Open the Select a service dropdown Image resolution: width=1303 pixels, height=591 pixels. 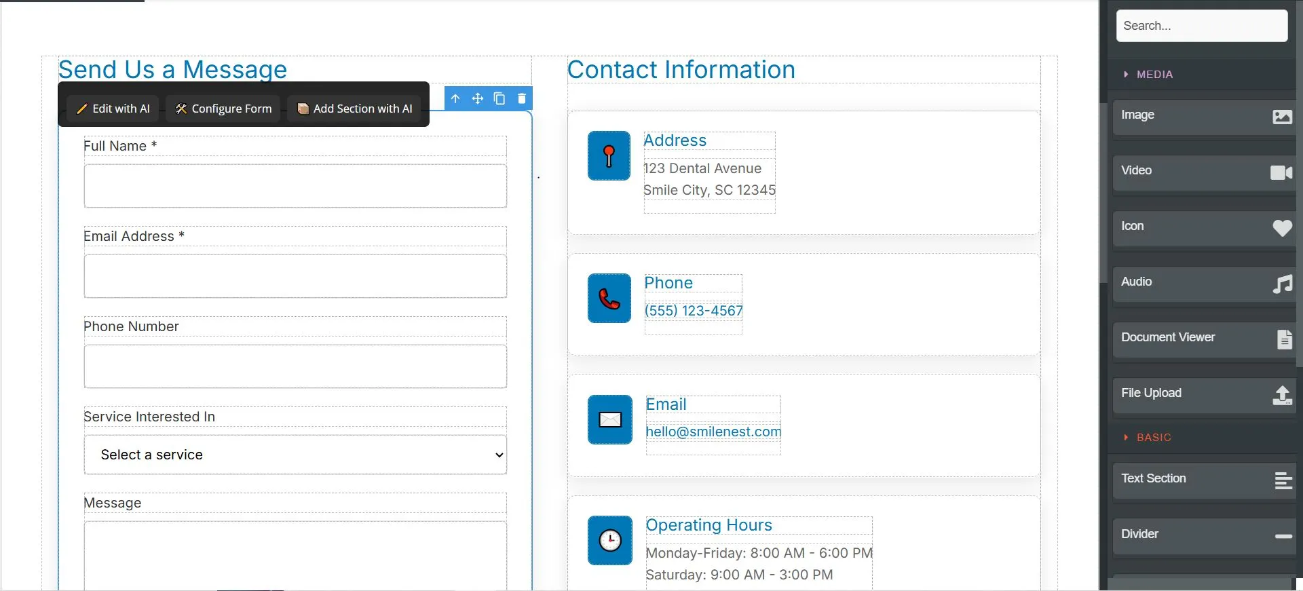pyautogui.click(x=295, y=455)
